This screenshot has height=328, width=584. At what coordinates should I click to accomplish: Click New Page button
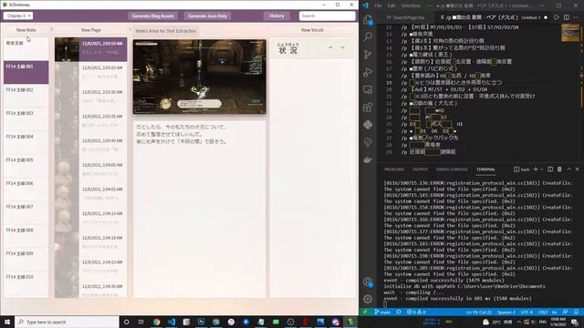(91, 30)
